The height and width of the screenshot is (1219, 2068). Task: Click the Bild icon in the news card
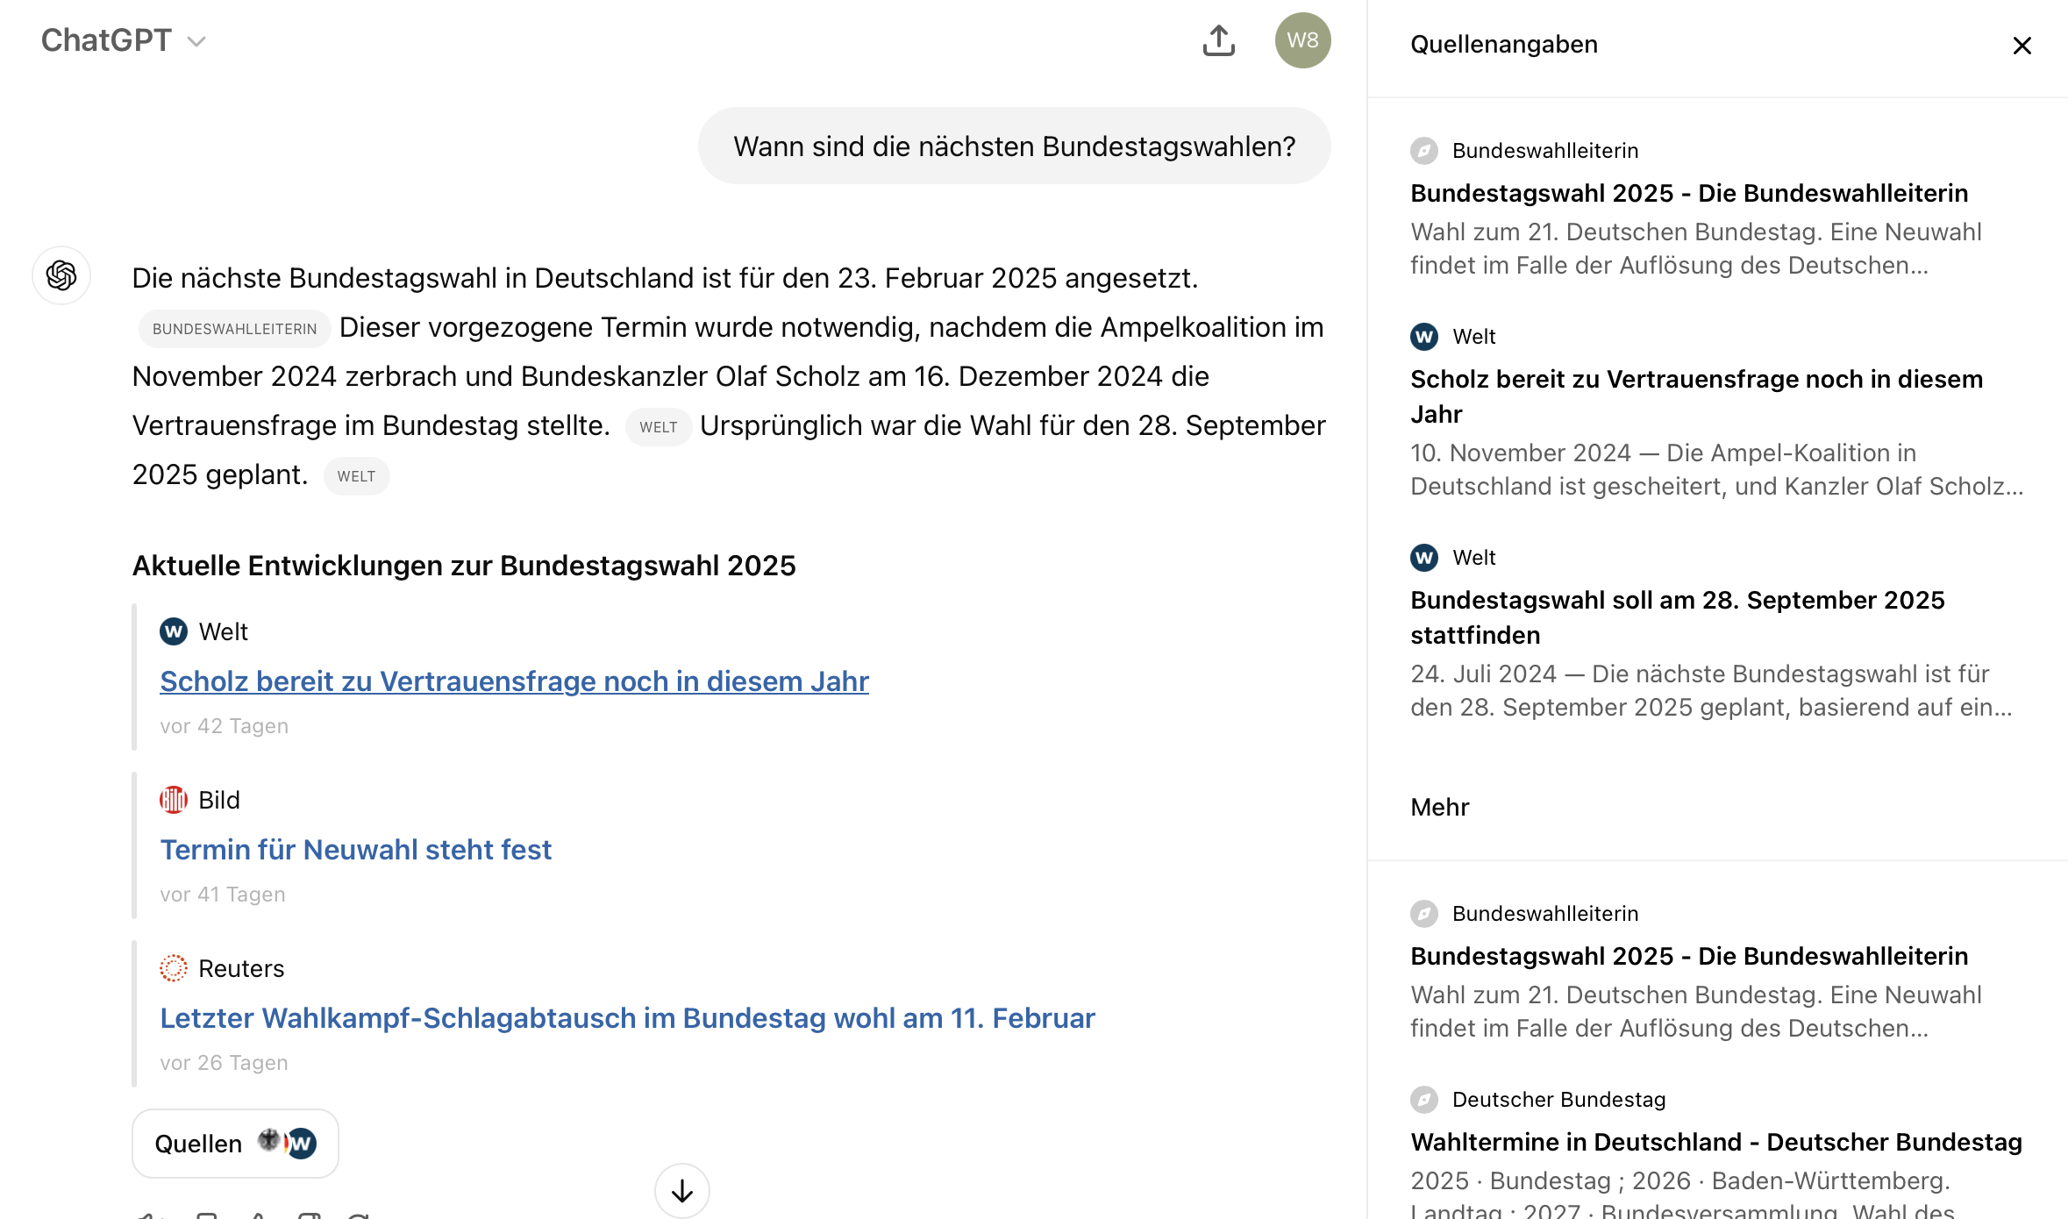(x=174, y=800)
